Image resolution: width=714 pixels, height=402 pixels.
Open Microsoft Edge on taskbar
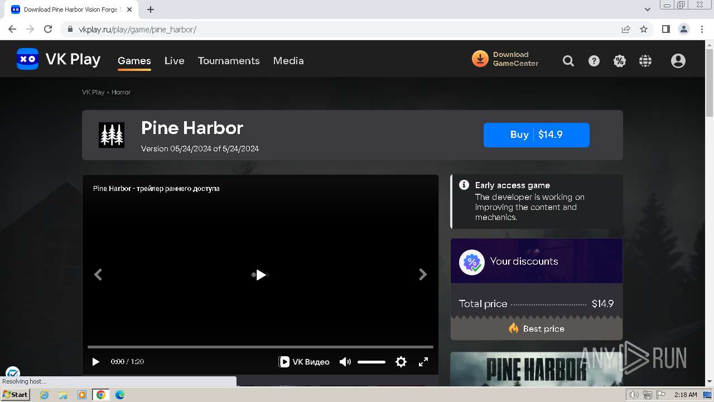[x=120, y=395]
